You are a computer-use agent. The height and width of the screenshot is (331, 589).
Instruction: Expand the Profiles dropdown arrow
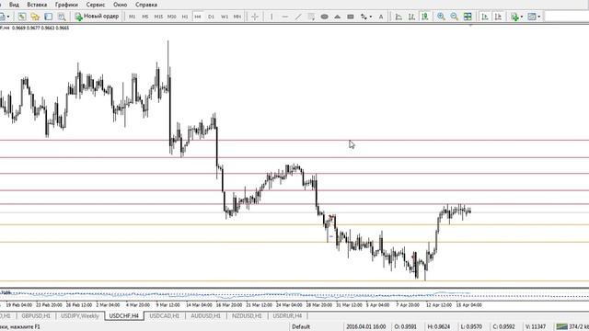[8, 17]
